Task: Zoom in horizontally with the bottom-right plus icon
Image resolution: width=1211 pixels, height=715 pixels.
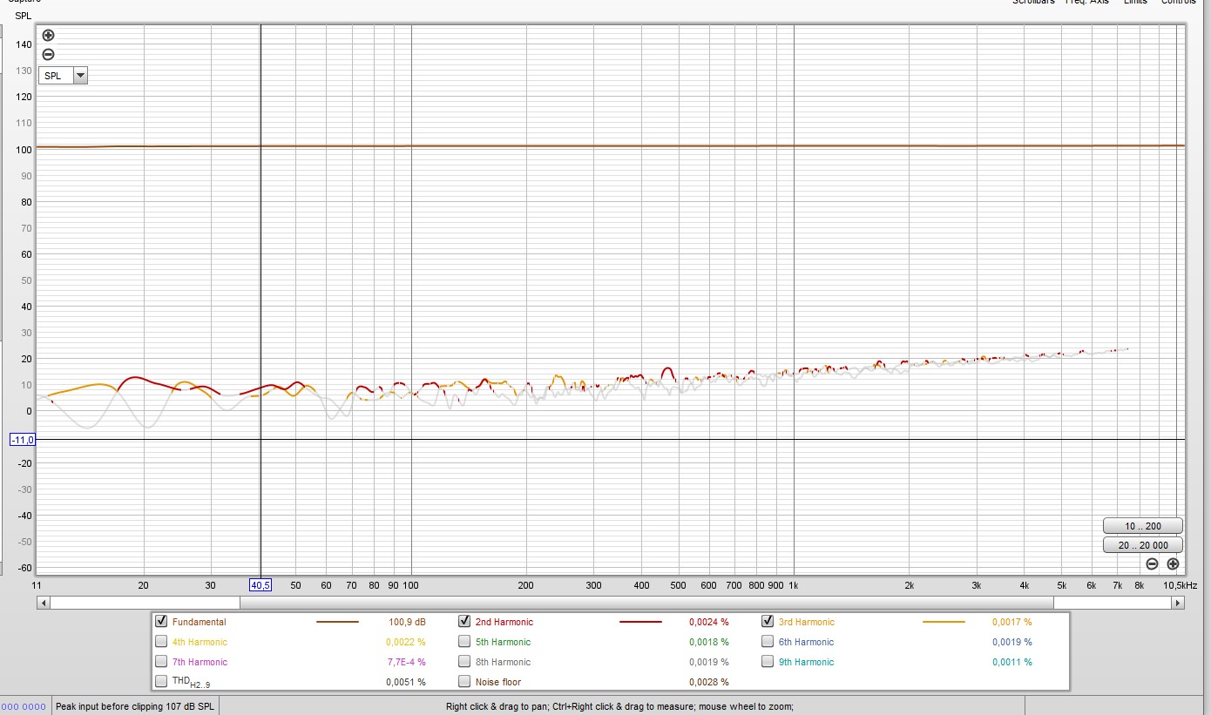Action: [x=1173, y=563]
